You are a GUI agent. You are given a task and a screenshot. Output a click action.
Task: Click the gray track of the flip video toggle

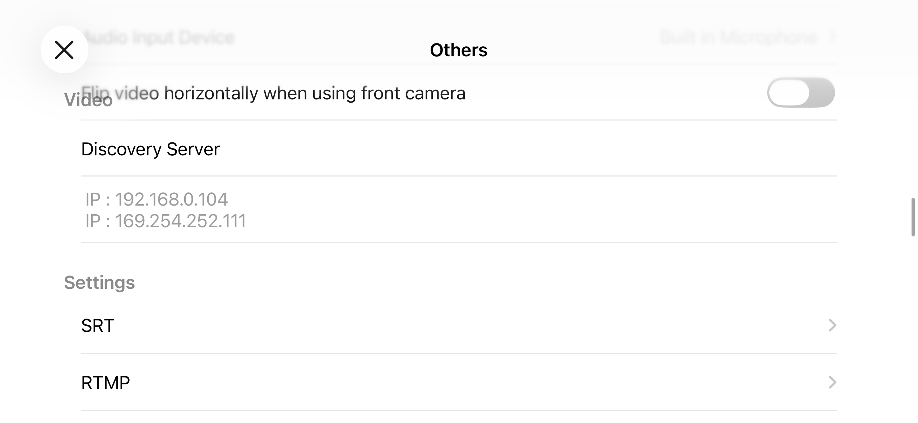(x=822, y=93)
